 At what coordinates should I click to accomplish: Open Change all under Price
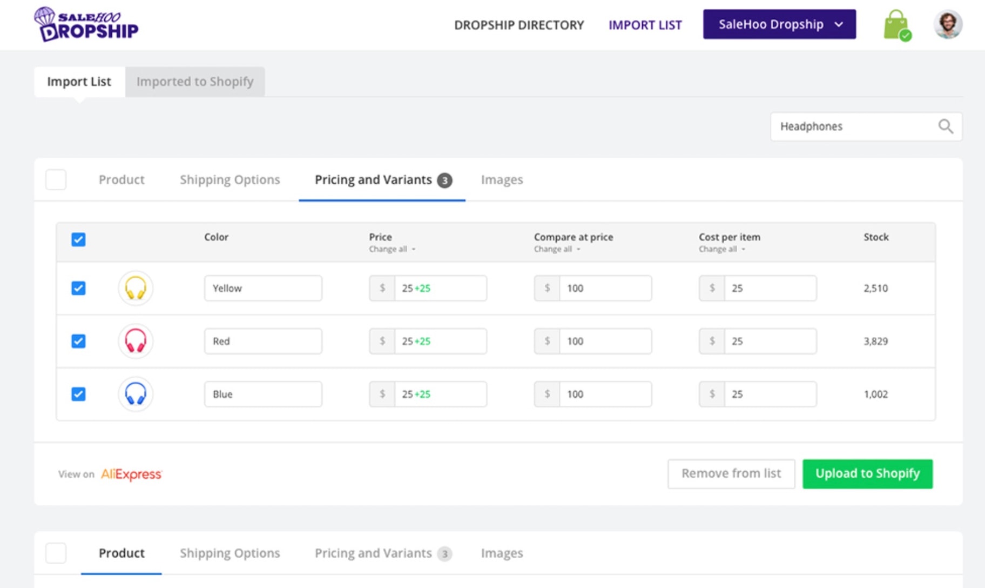pyautogui.click(x=392, y=249)
